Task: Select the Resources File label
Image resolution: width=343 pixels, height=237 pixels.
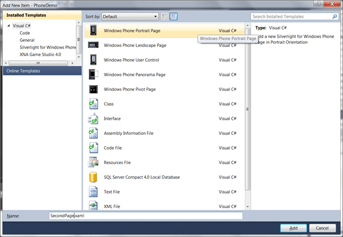Action: pyautogui.click(x=117, y=163)
